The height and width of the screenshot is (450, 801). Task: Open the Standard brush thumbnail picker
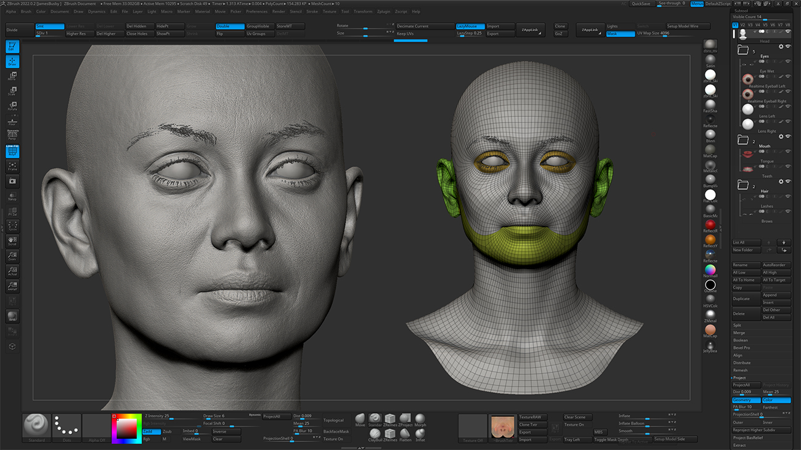36,427
